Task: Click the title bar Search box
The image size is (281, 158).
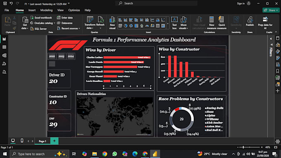Action: pos(156,3)
